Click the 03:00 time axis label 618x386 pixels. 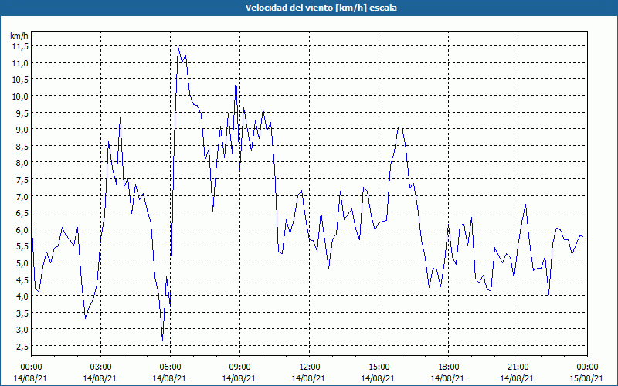(100, 367)
